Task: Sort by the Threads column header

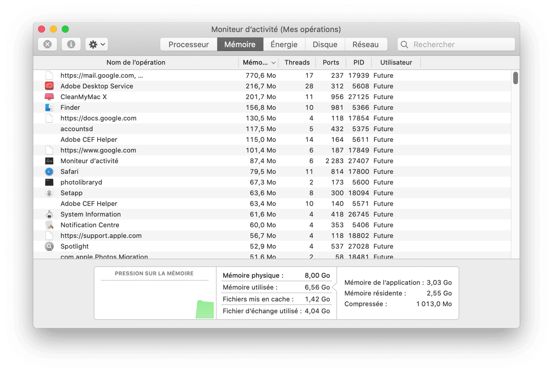Action: (x=297, y=62)
